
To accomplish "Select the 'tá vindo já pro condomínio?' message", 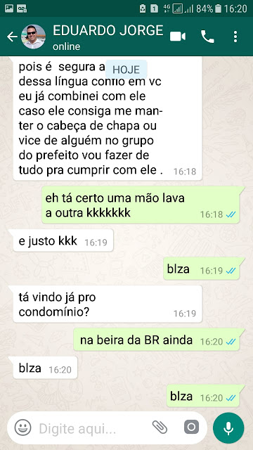I will coord(108,304).
